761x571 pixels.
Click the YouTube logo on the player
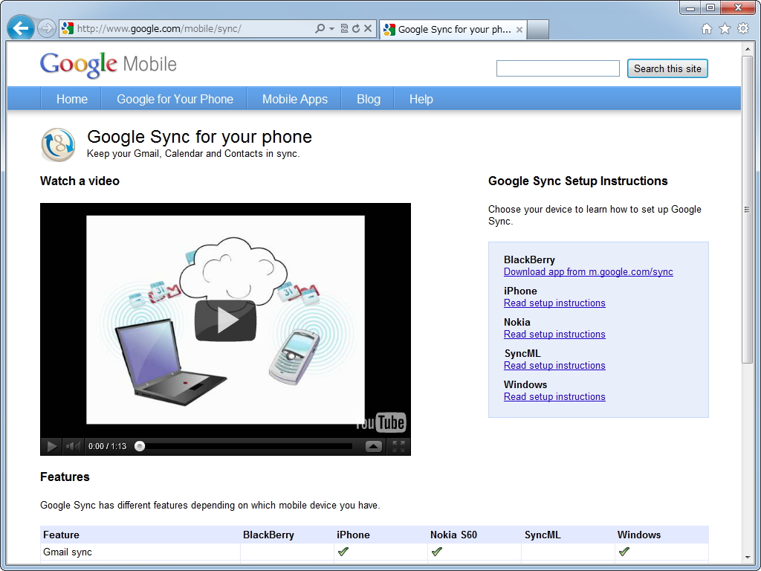[380, 422]
